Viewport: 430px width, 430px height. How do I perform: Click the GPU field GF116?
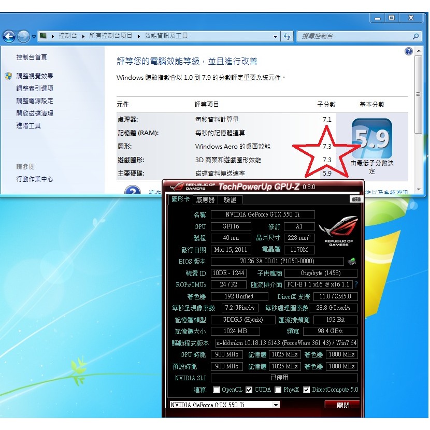coord(231,226)
